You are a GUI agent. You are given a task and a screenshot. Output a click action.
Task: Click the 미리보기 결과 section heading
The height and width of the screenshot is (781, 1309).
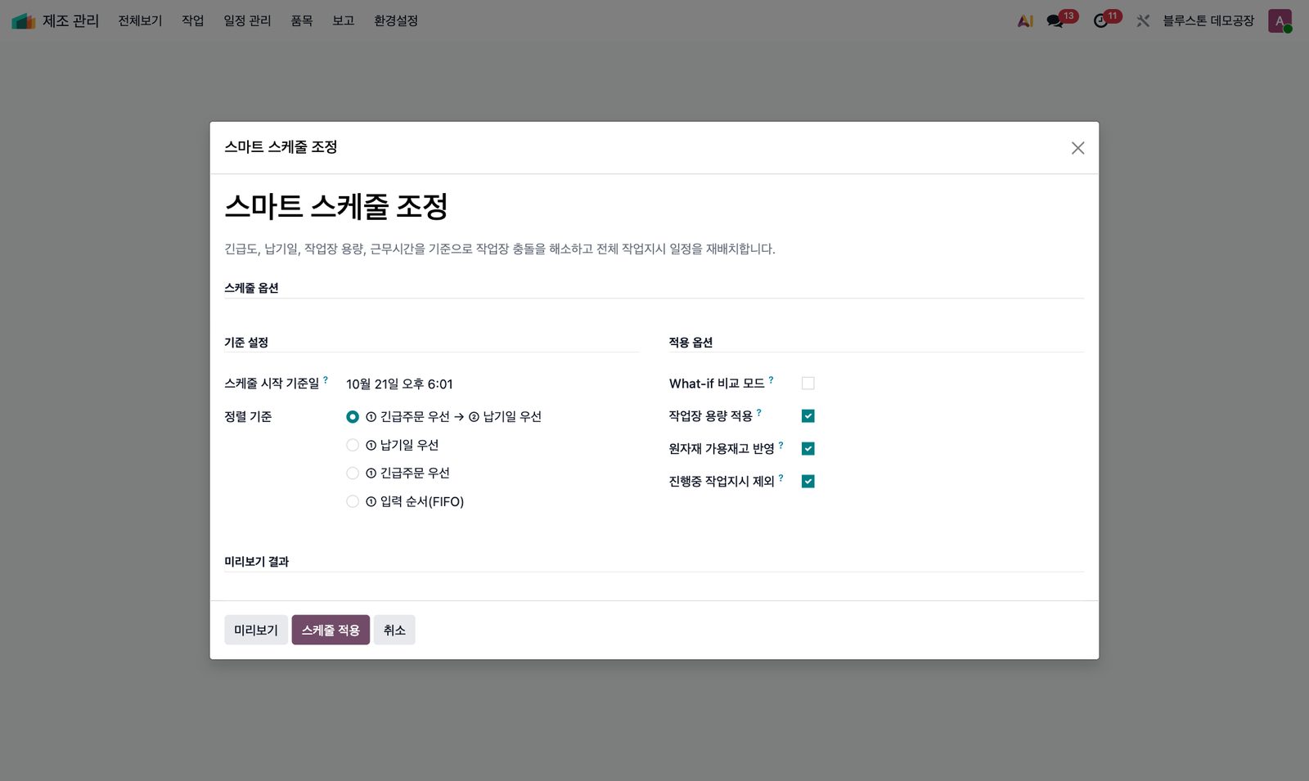(x=257, y=562)
